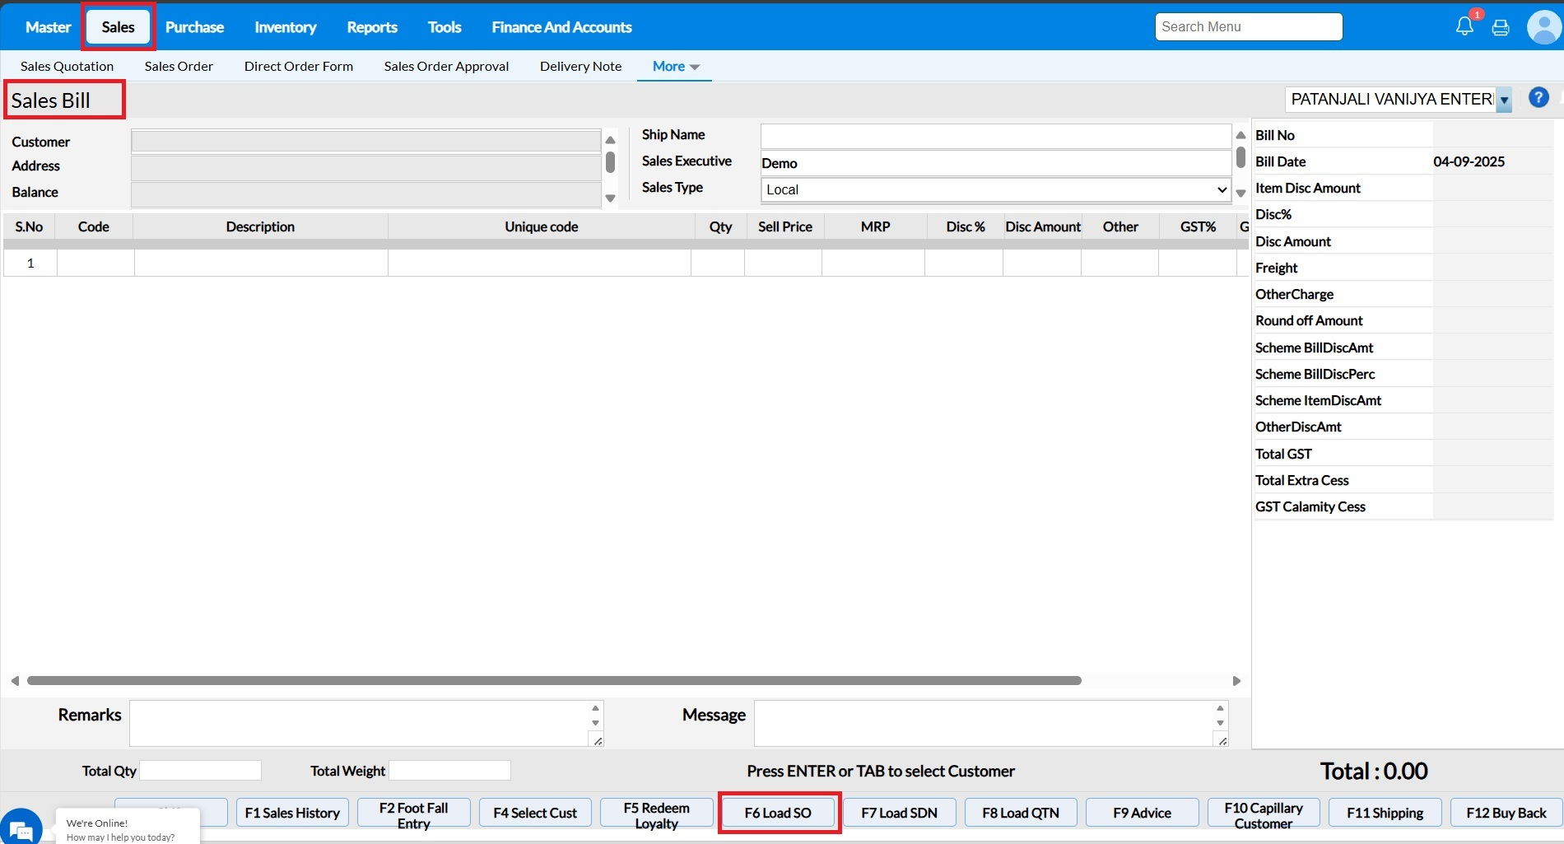Open the user profile avatar
This screenshot has height=844, width=1564.
[1543, 27]
